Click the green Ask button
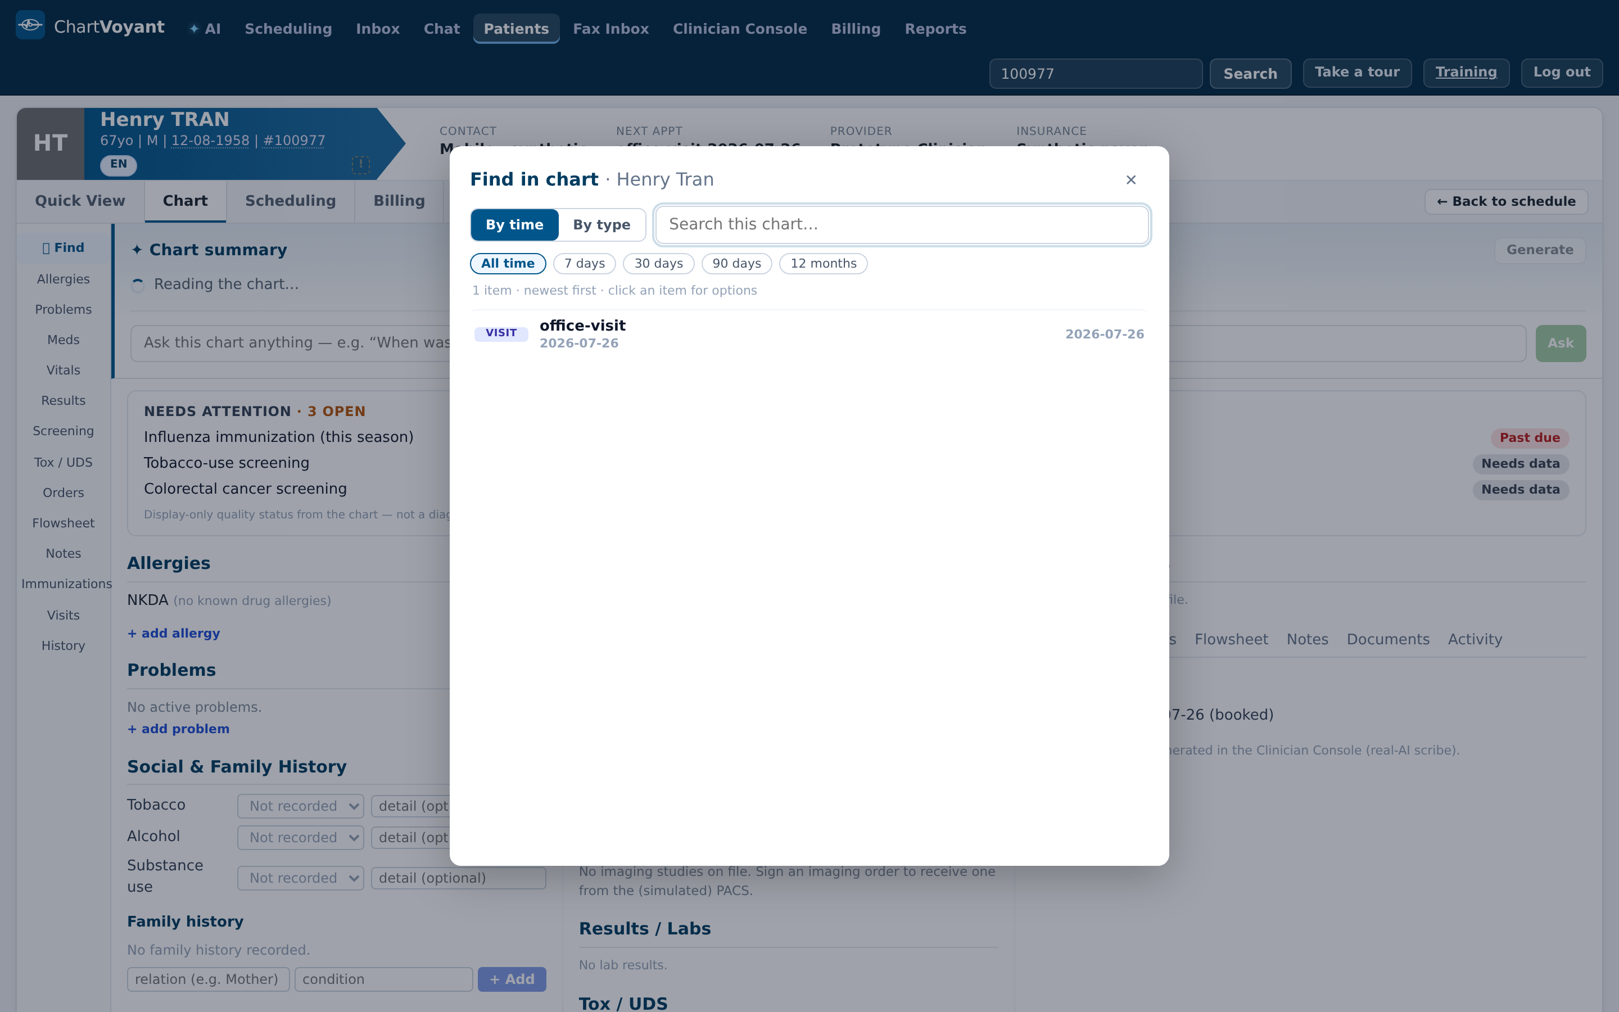Screen dimensions: 1619x1012 click(1560, 344)
